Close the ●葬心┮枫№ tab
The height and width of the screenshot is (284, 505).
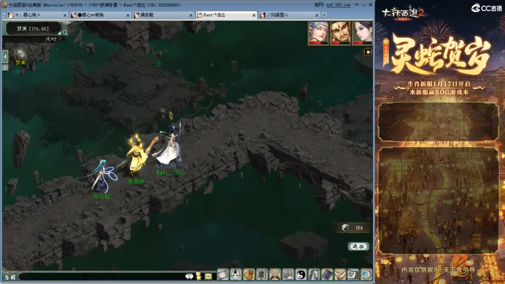coord(128,15)
